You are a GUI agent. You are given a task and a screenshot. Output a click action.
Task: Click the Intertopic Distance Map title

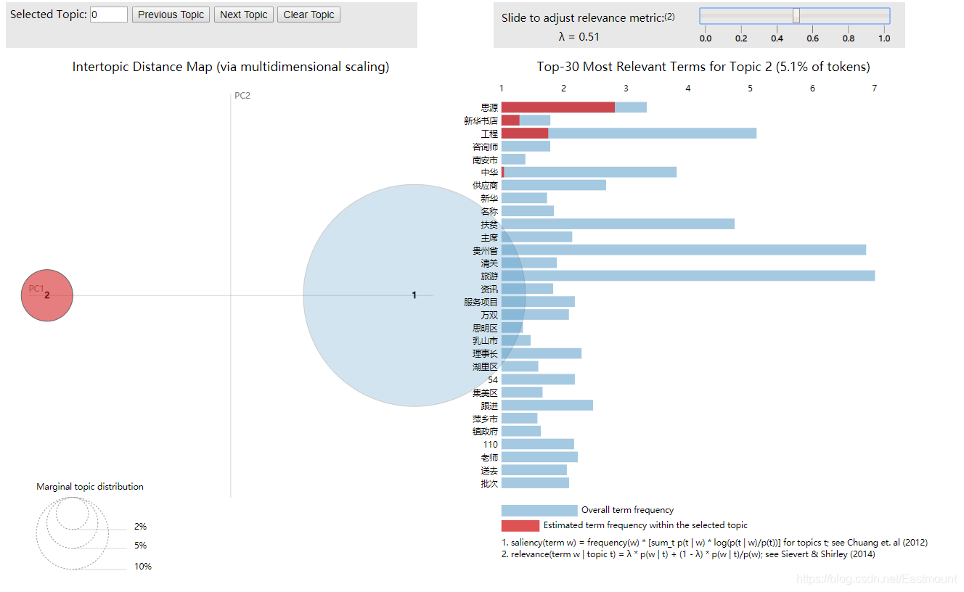[x=231, y=67]
